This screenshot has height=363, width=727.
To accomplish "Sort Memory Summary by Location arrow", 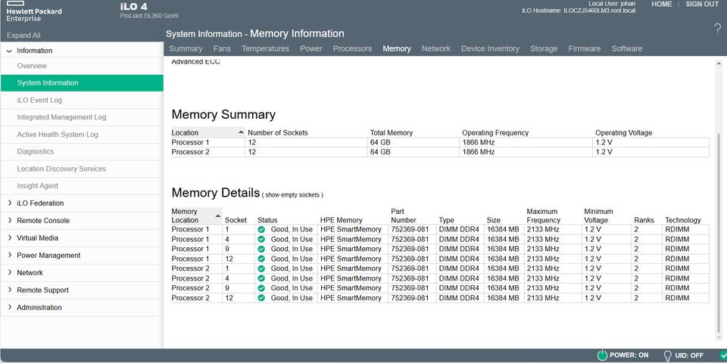I will [x=241, y=132].
